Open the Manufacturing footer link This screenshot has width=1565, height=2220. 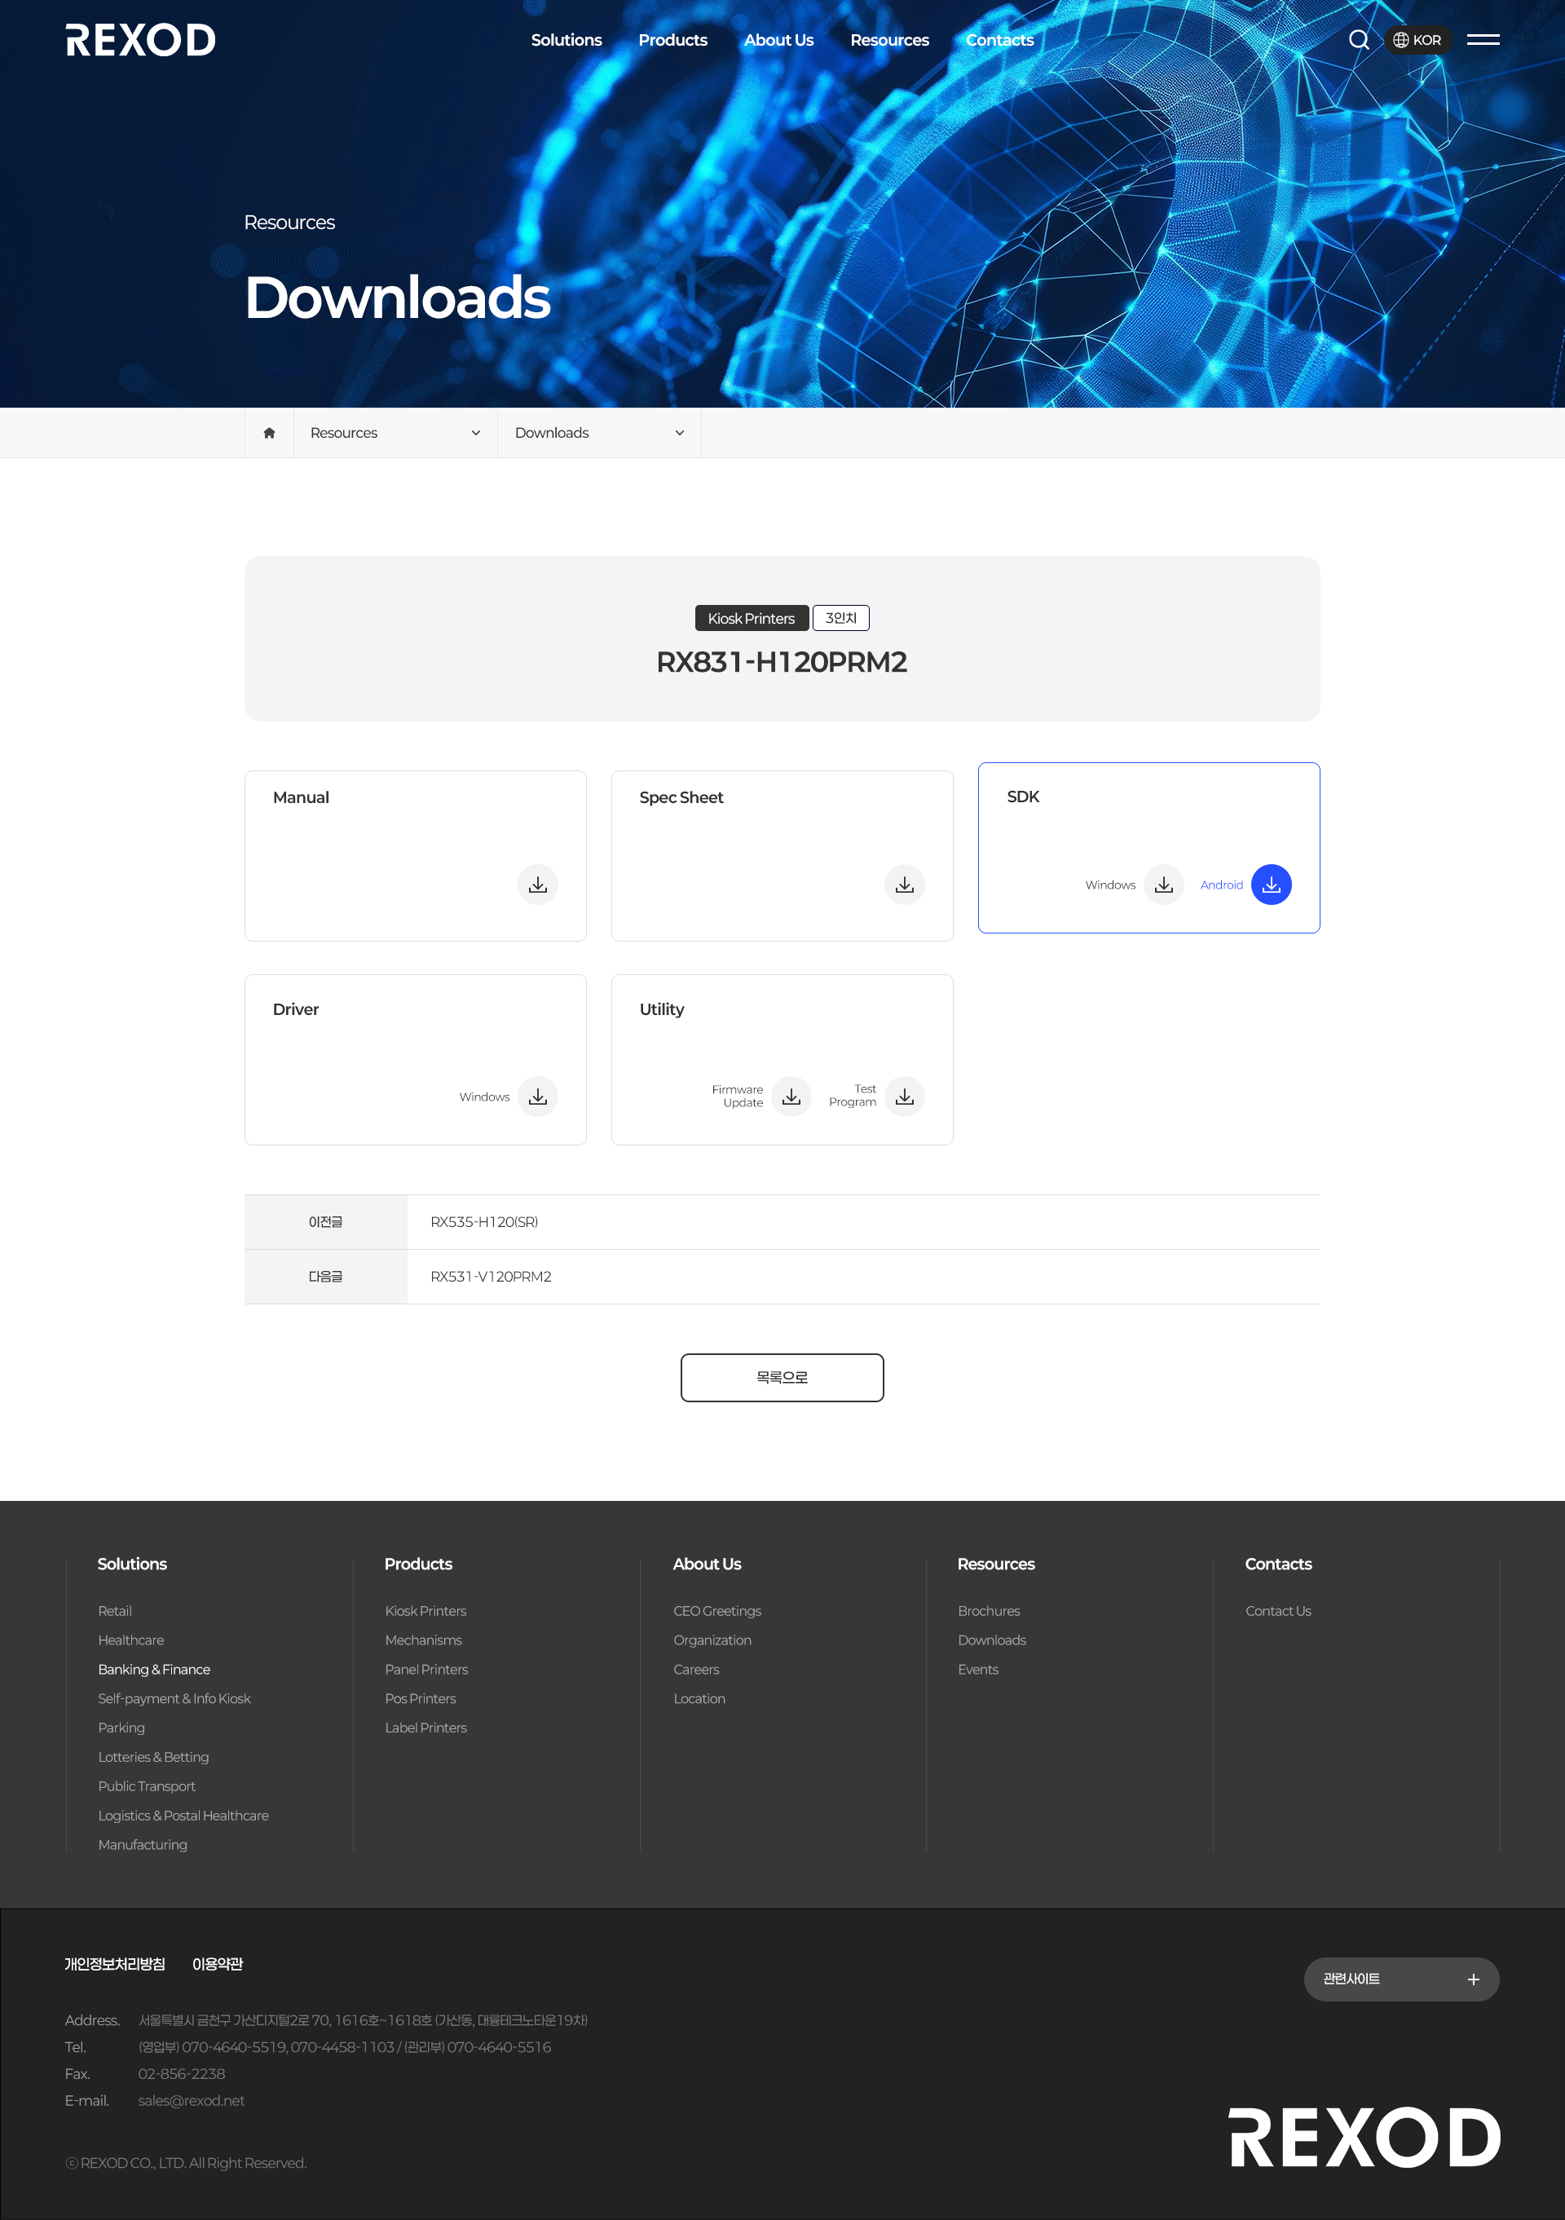tap(142, 1845)
